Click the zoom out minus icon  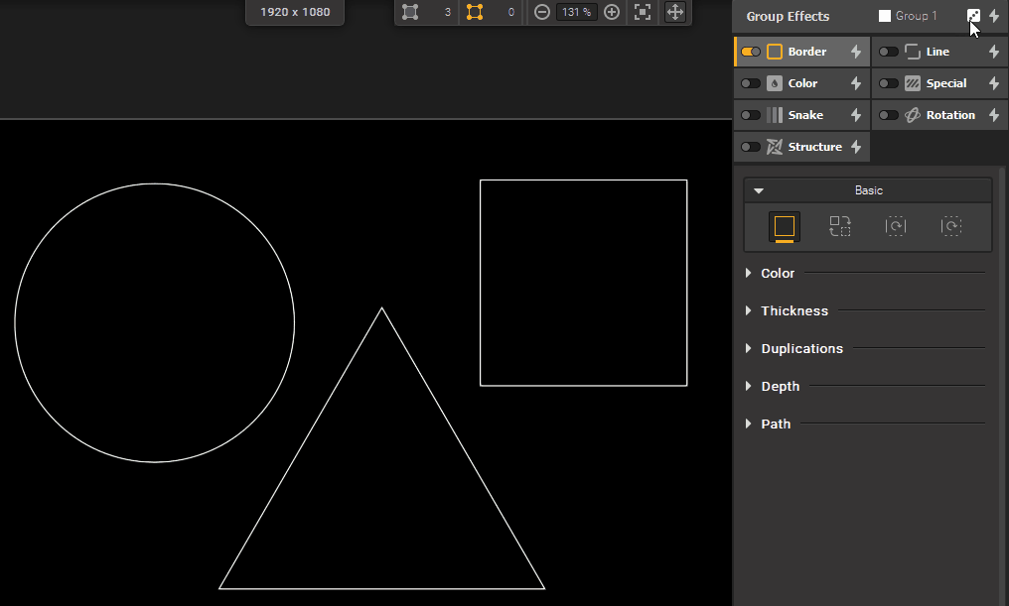[x=542, y=12]
